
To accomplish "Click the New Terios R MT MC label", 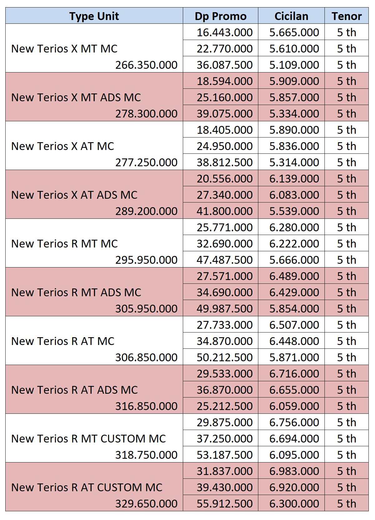I will point(65,243).
